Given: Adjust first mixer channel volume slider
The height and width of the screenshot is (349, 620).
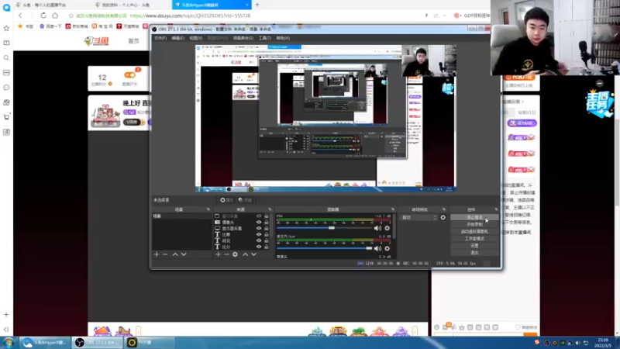Looking at the screenshot, I should tap(332, 228).
